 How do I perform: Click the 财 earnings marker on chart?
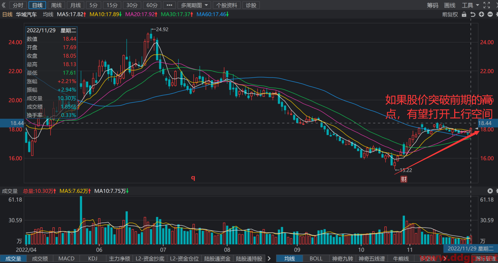404,179
